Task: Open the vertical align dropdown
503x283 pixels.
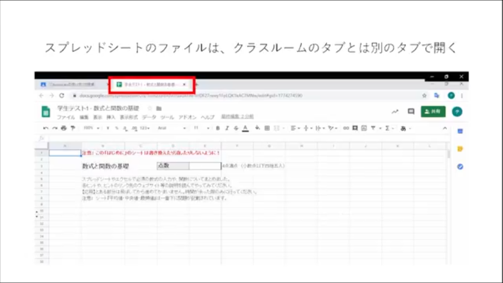Action: pos(307,128)
